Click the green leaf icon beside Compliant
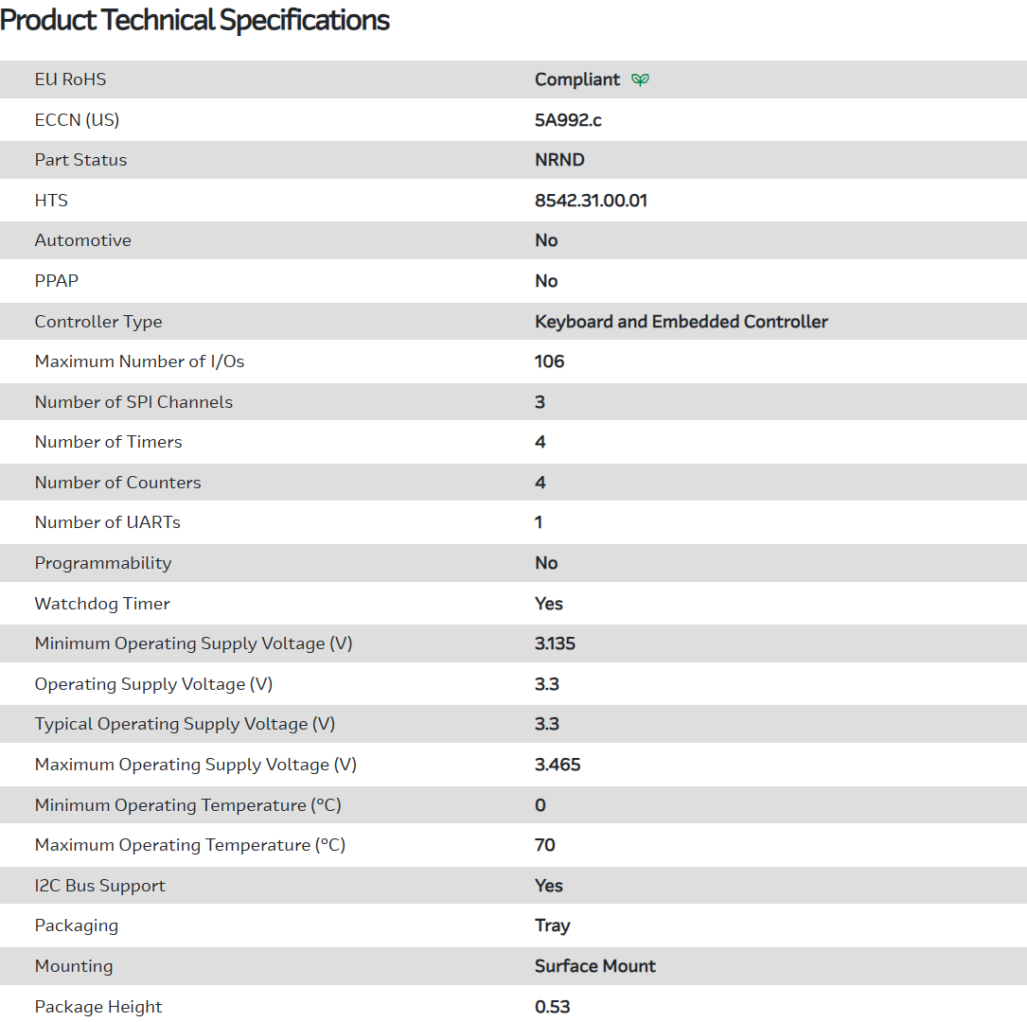The height and width of the screenshot is (1022, 1027). point(641,80)
